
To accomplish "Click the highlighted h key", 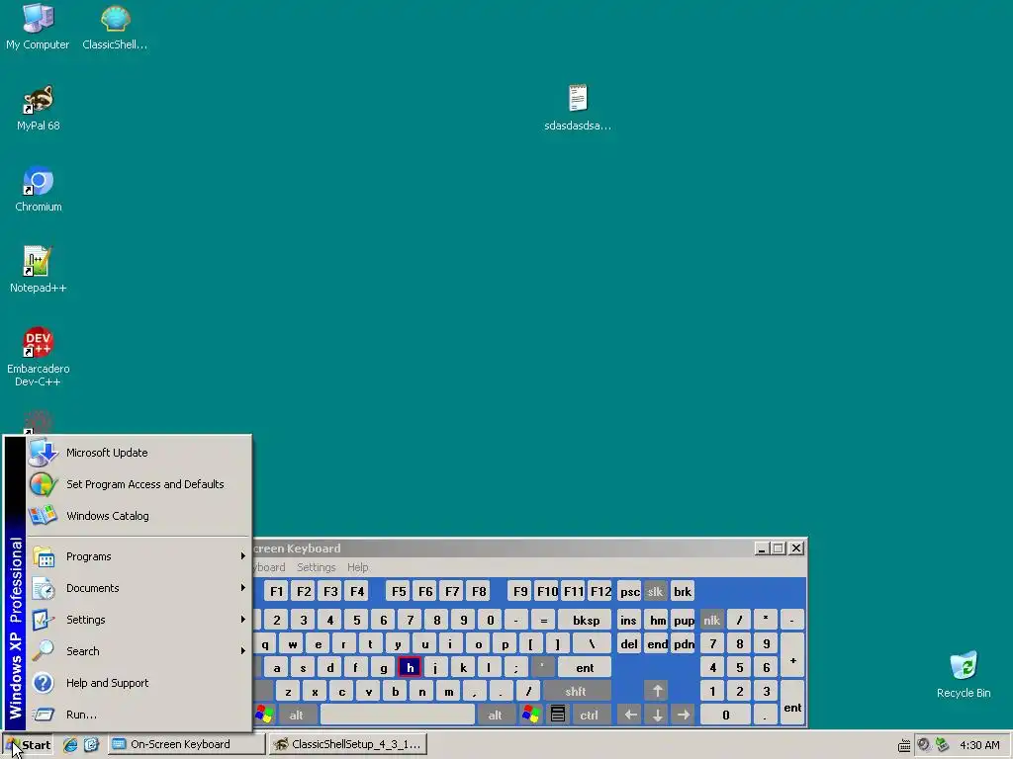I will [x=410, y=668].
